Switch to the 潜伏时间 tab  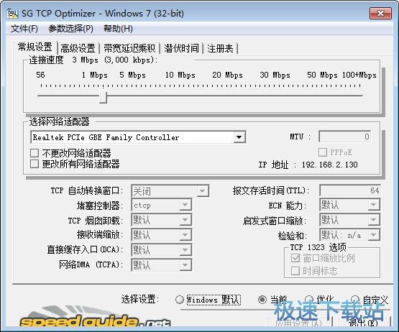[181, 48]
